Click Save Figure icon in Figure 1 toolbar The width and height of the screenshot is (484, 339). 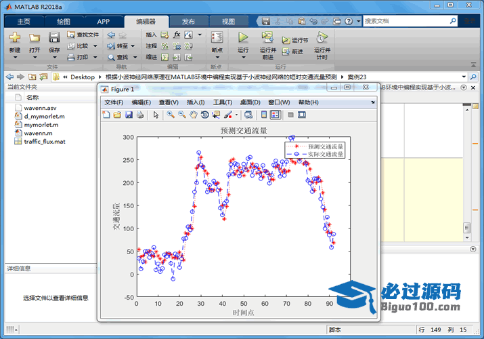tap(129, 115)
